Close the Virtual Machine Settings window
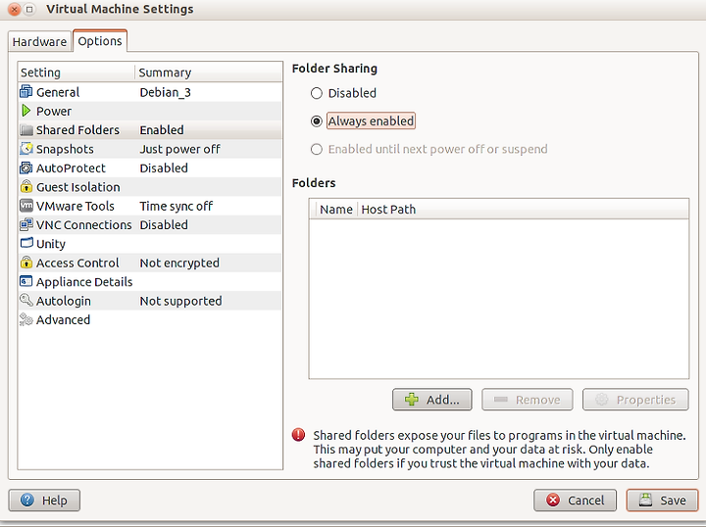The width and height of the screenshot is (706, 527). pos(14,9)
